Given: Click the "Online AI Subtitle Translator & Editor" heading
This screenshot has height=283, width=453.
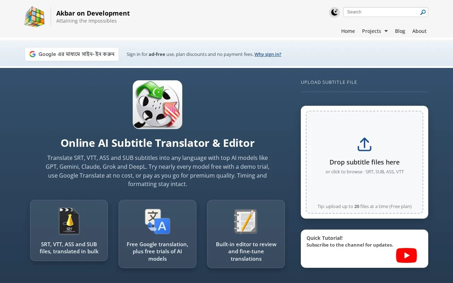Looking at the screenshot, I should click(x=157, y=143).
